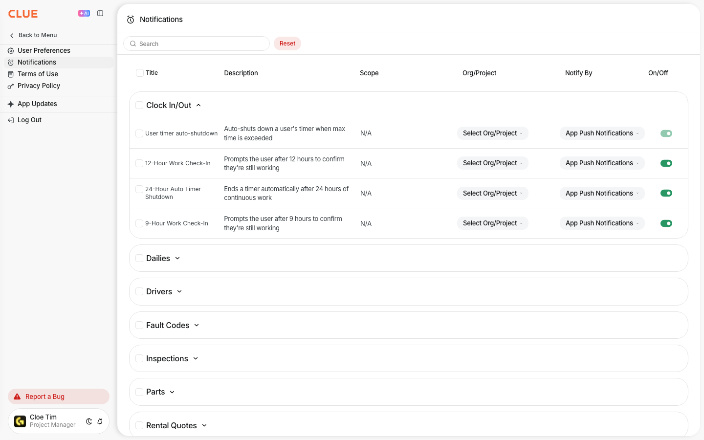This screenshot has height=440, width=704.
Task: Click the Log Out arrow icon
Action: point(11,120)
